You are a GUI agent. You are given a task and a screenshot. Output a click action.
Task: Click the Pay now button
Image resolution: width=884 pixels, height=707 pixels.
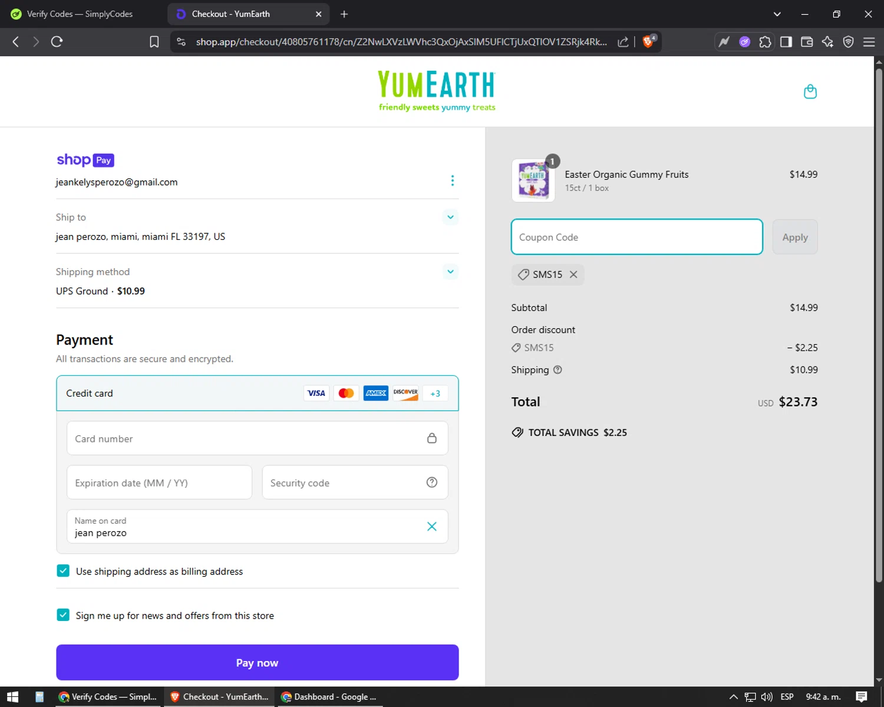(x=257, y=662)
